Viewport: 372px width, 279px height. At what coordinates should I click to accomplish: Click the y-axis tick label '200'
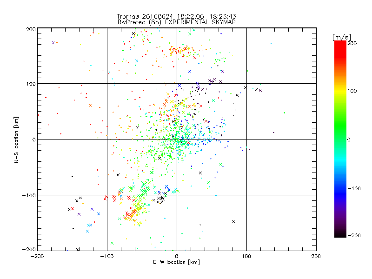(31, 29)
